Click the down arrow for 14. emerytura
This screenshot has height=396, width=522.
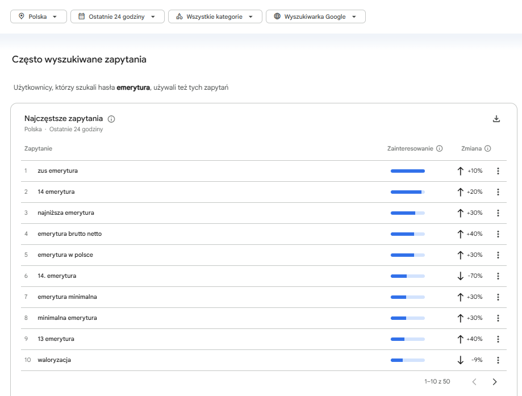click(461, 276)
